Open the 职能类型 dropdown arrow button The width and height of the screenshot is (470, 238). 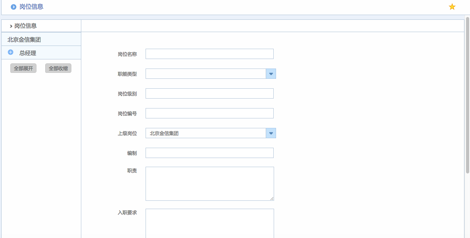[271, 74]
